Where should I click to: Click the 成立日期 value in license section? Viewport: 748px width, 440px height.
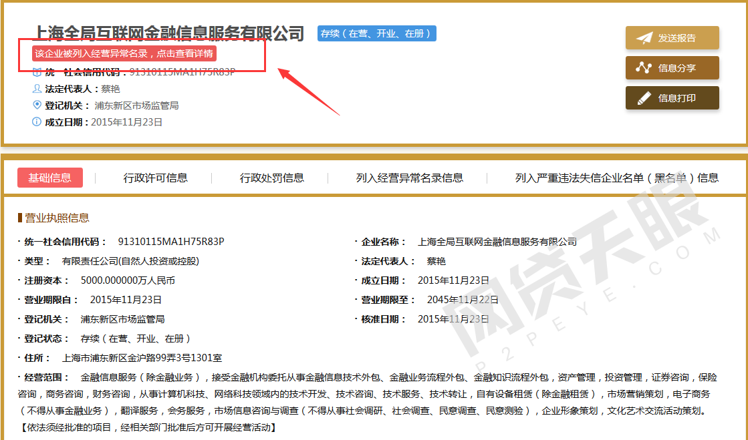tap(453, 280)
